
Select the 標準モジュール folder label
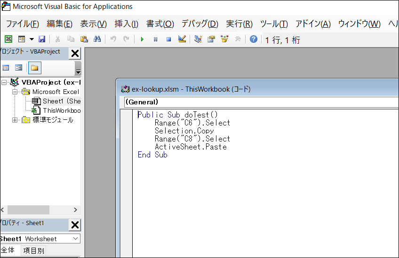(x=53, y=120)
